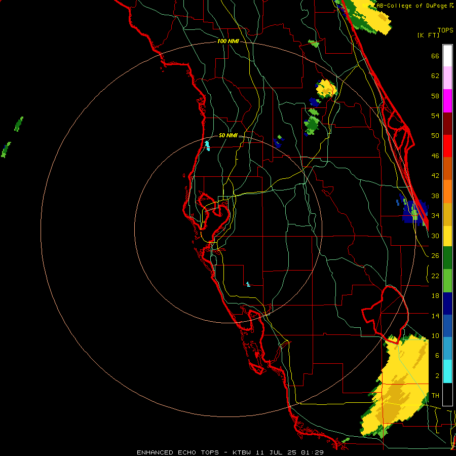This screenshot has height=456, width=456.
Task: Click the small cyan echo beside 50 NMI label
Action: (207, 145)
